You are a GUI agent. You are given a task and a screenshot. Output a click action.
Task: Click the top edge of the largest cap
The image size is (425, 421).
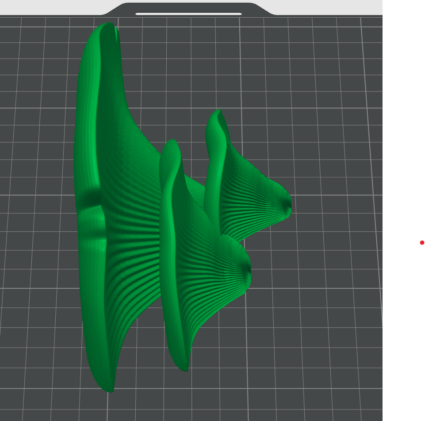click(107, 25)
